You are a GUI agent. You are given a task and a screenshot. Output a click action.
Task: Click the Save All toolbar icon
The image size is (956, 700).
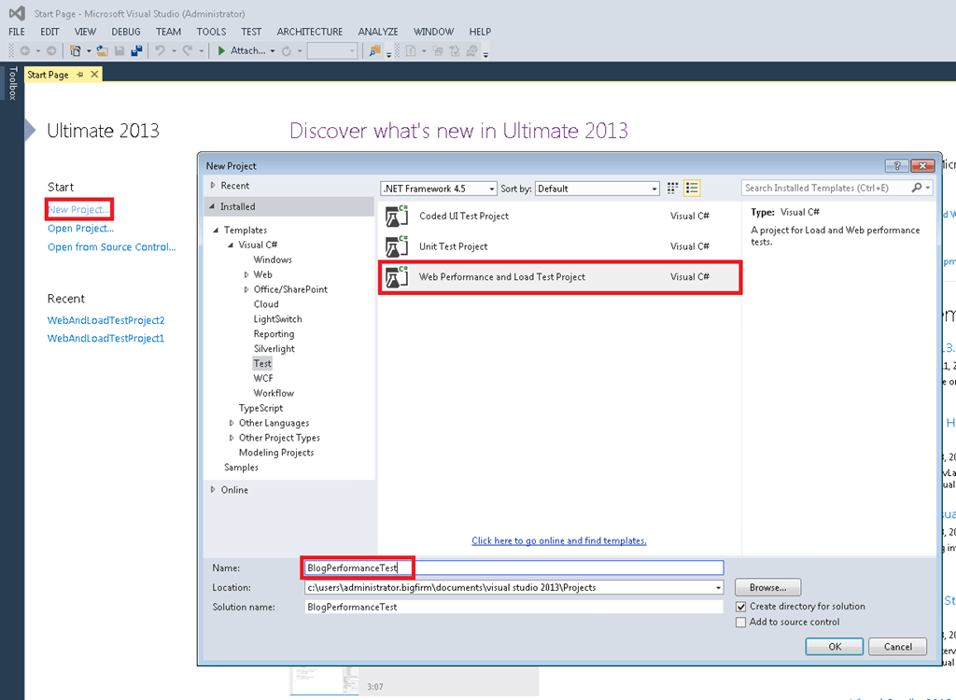click(136, 51)
